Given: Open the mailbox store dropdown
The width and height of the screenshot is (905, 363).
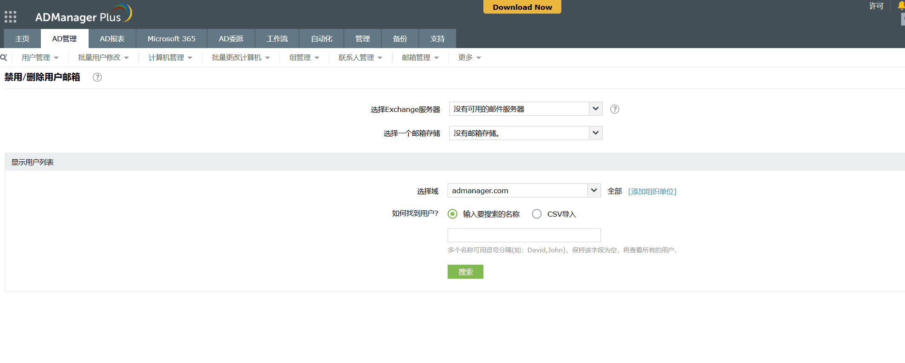Looking at the screenshot, I should 595,133.
